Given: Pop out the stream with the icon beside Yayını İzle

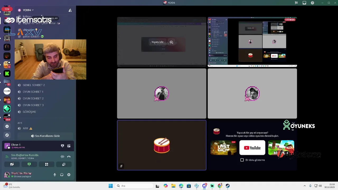Looking at the screenshot, I should coord(171,42).
